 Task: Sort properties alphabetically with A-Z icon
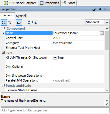click(x=10, y=22)
